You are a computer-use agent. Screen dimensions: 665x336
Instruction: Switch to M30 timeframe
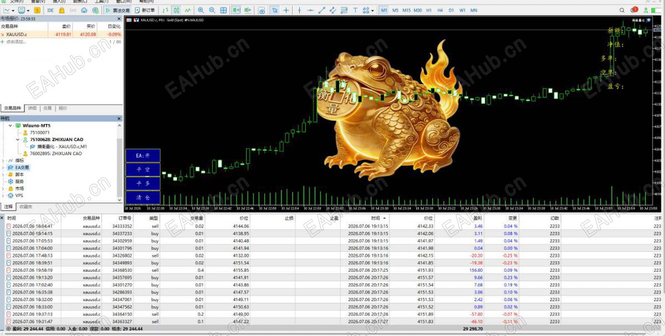pyautogui.click(x=418, y=10)
